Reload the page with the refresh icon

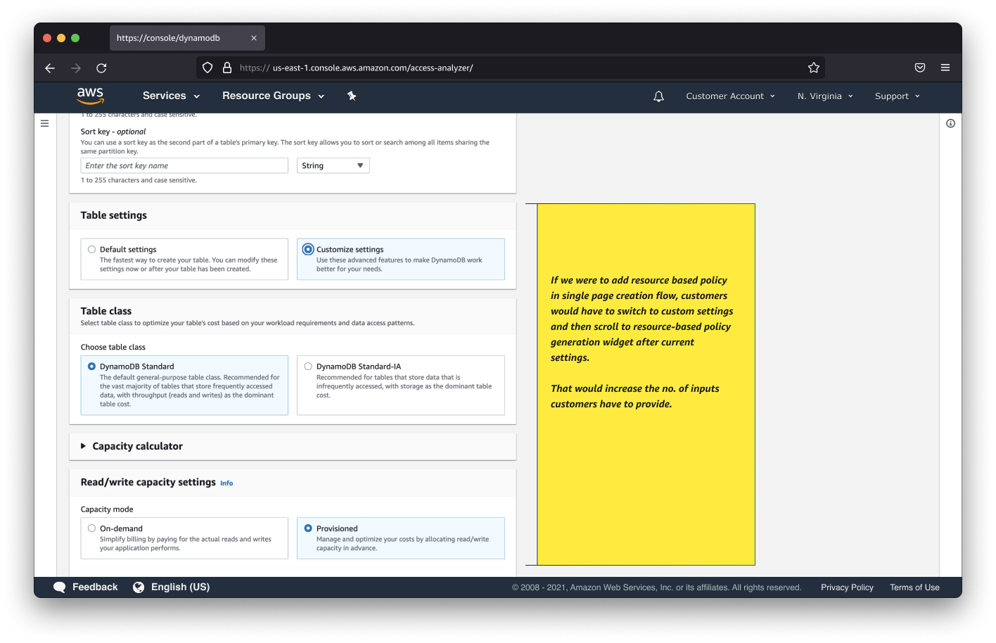pyautogui.click(x=101, y=68)
